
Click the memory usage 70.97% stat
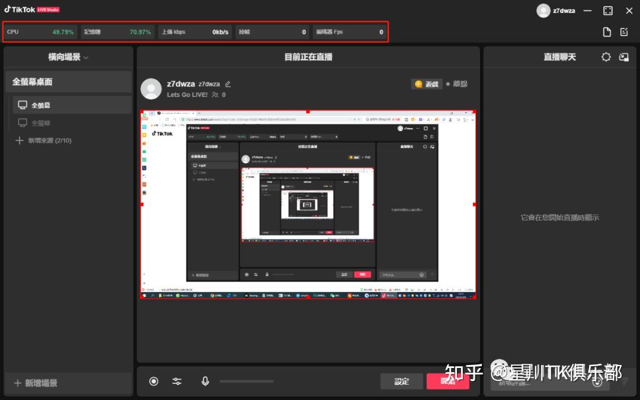[117, 32]
